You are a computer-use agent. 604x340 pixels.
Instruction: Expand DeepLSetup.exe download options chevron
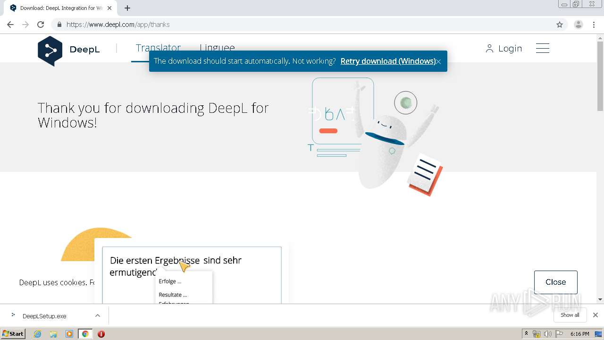(x=98, y=315)
